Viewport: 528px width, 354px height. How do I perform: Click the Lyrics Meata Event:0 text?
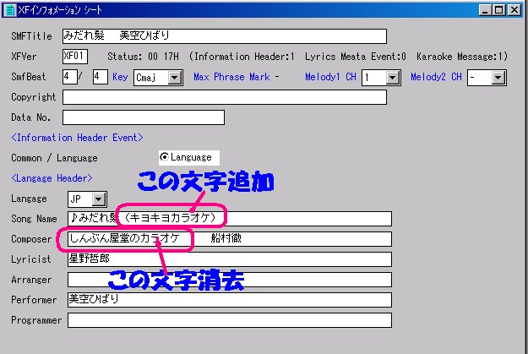pos(356,57)
